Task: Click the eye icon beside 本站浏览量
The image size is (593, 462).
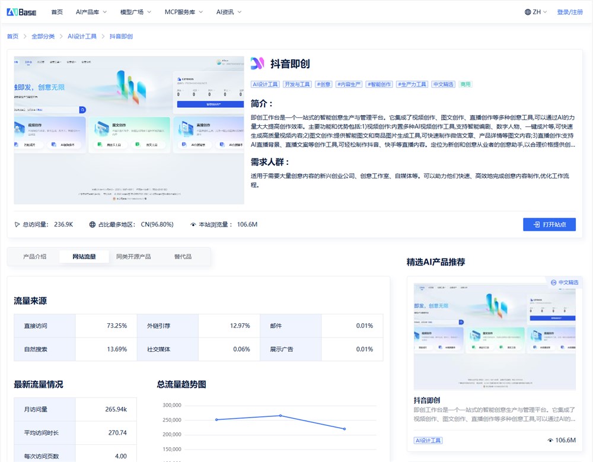Action: tap(193, 225)
